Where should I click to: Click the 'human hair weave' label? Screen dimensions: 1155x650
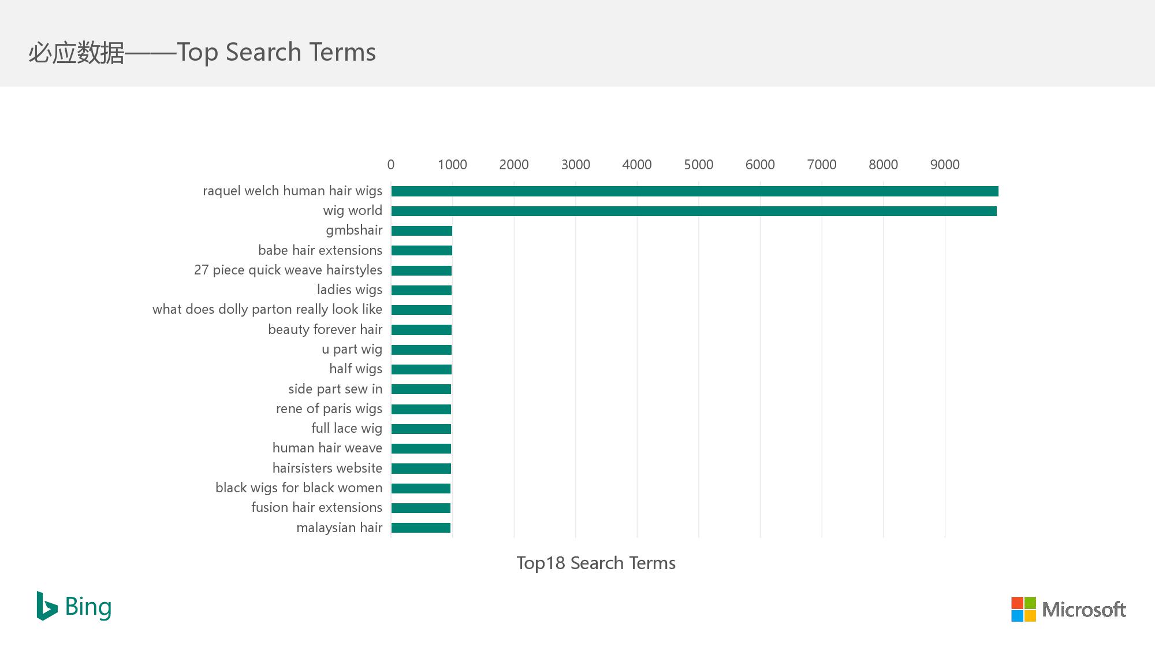(x=327, y=448)
